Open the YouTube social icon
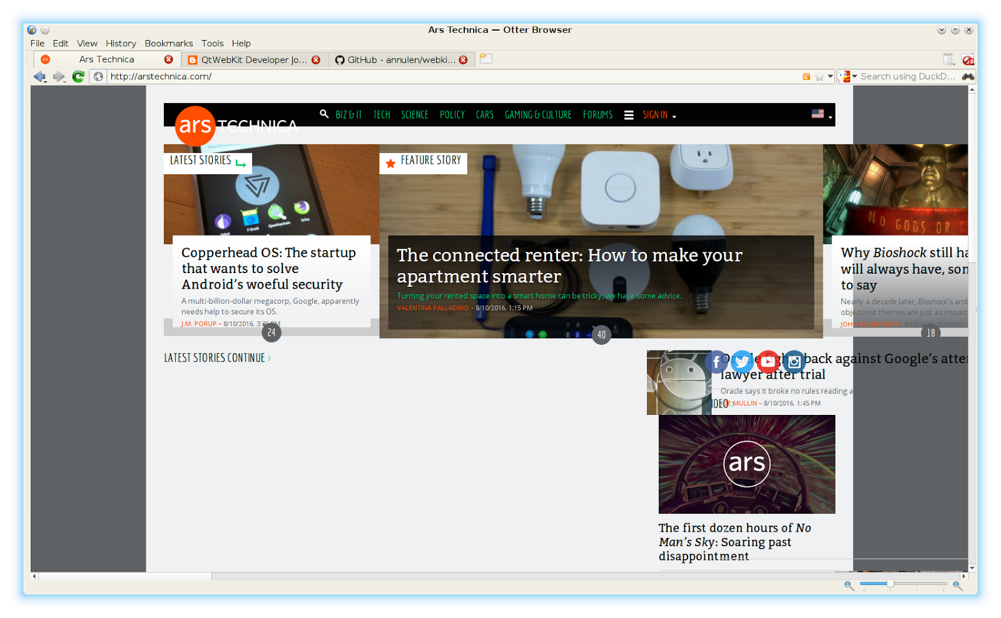 point(768,362)
